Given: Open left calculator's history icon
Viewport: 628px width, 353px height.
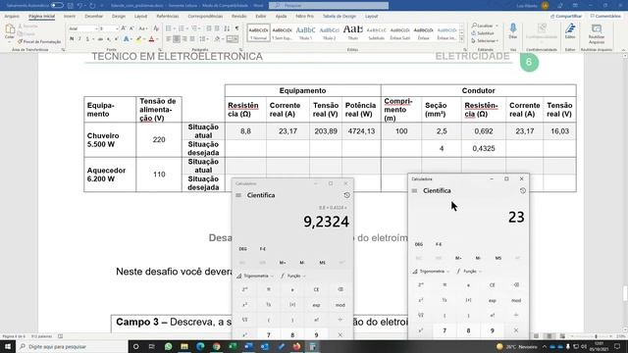Looking at the screenshot, I should pos(346,195).
